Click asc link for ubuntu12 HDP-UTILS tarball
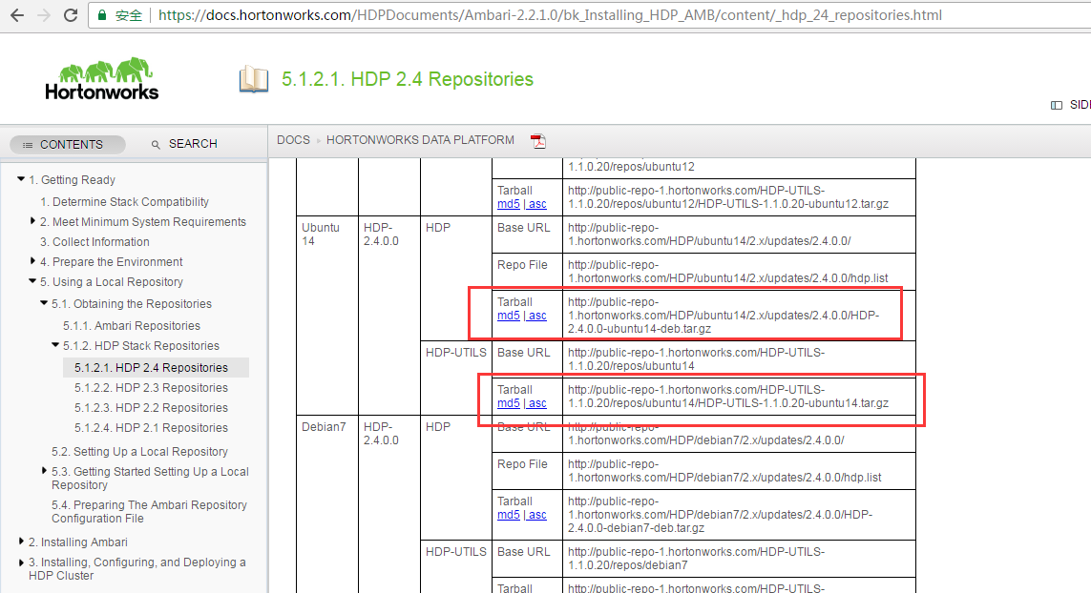 pos(536,204)
